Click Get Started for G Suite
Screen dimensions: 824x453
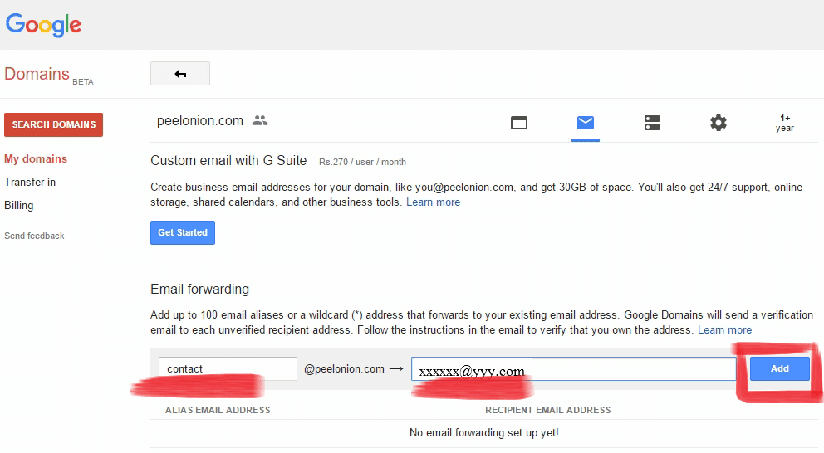point(183,232)
